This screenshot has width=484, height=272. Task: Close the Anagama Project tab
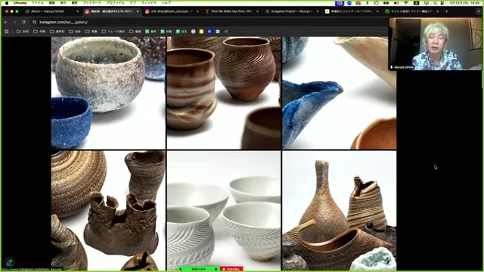(x=318, y=11)
